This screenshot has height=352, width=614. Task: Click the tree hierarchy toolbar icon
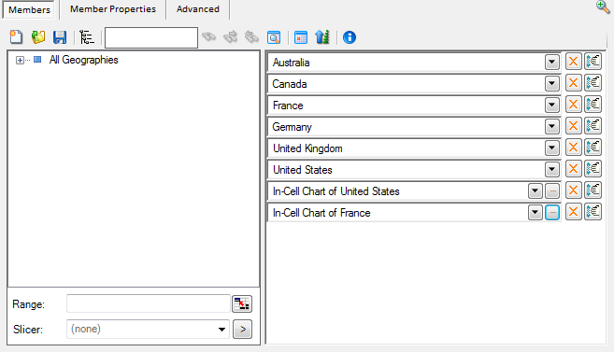[x=87, y=37]
